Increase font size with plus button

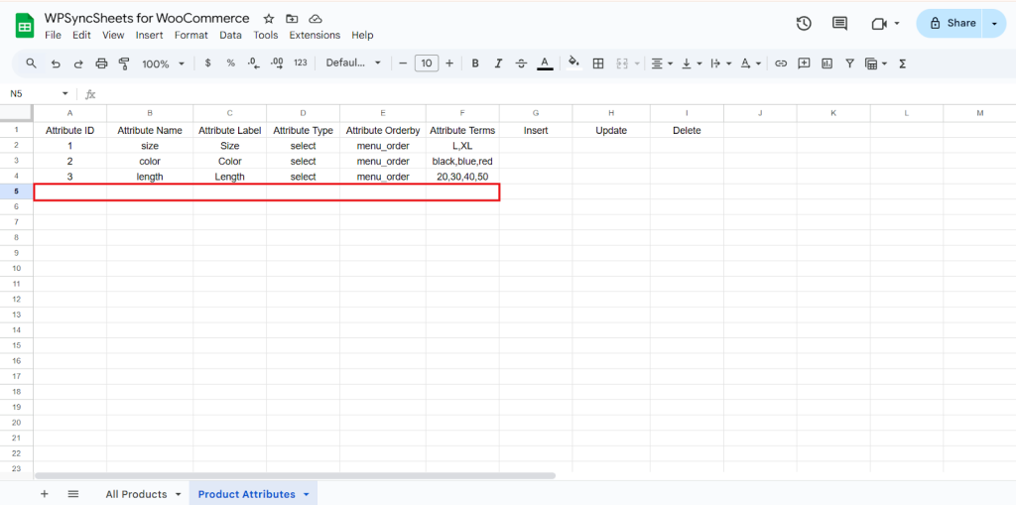(x=449, y=63)
